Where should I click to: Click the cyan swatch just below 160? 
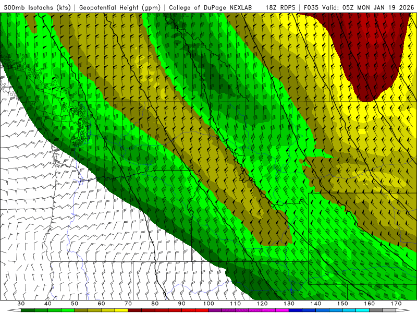363,310
